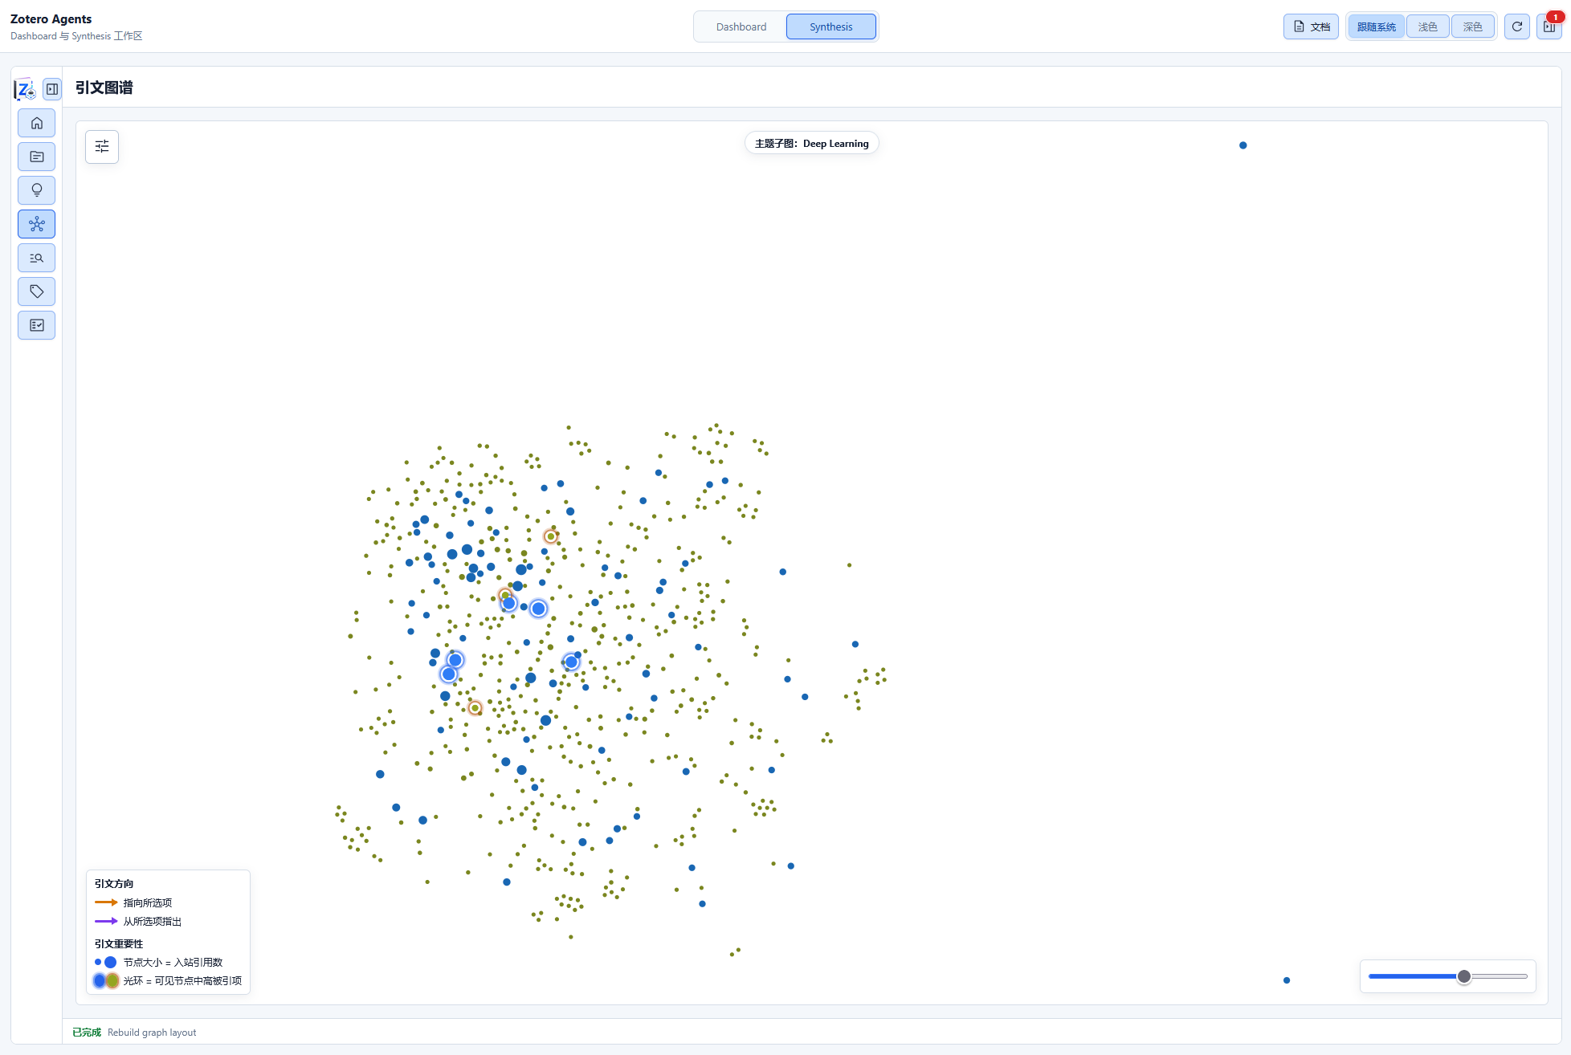Select 深色 dark theme option
Image resolution: width=1571 pixels, height=1055 pixels.
tap(1473, 26)
